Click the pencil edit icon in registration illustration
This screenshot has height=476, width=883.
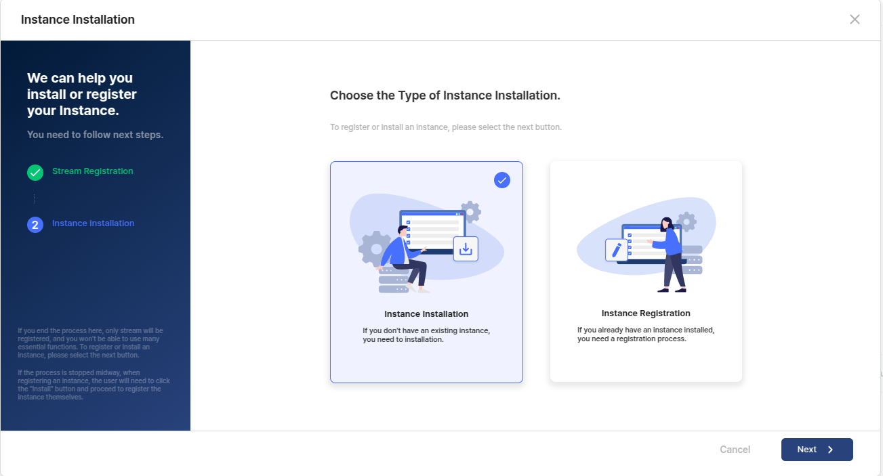coord(617,250)
